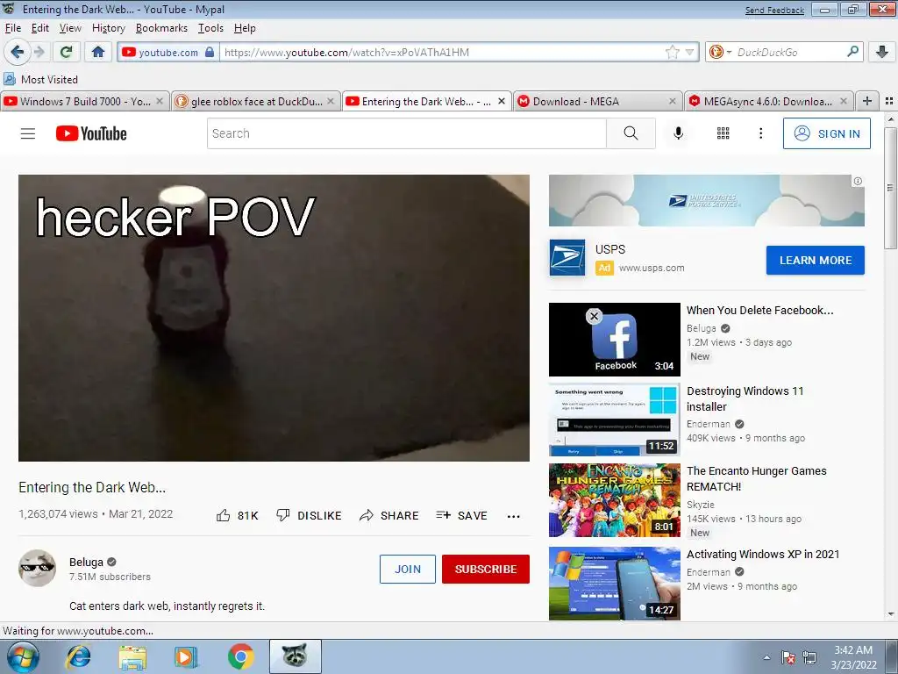The width and height of the screenshot is (898, 674).
Task: Open more actions ellipsis below the video
Action: [x=514, y=516]
